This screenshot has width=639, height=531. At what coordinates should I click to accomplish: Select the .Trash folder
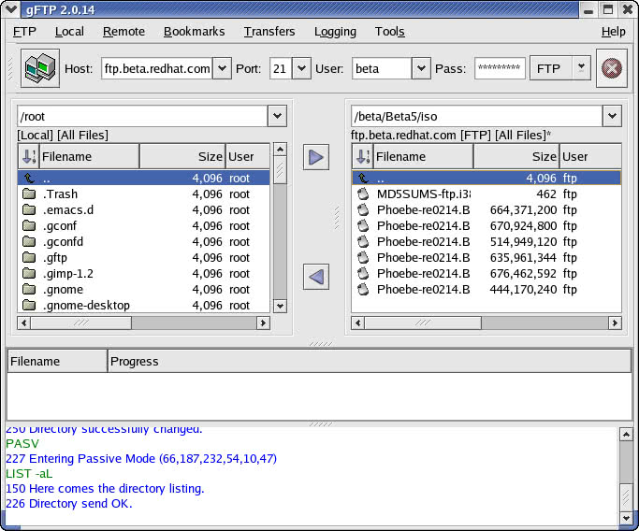[x=144, y=194]
